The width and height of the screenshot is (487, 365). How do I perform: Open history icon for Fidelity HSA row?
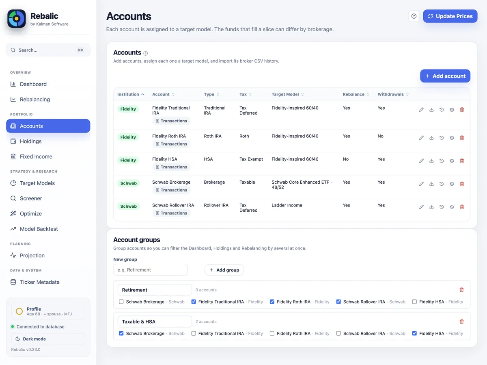[x=442, y=161]
